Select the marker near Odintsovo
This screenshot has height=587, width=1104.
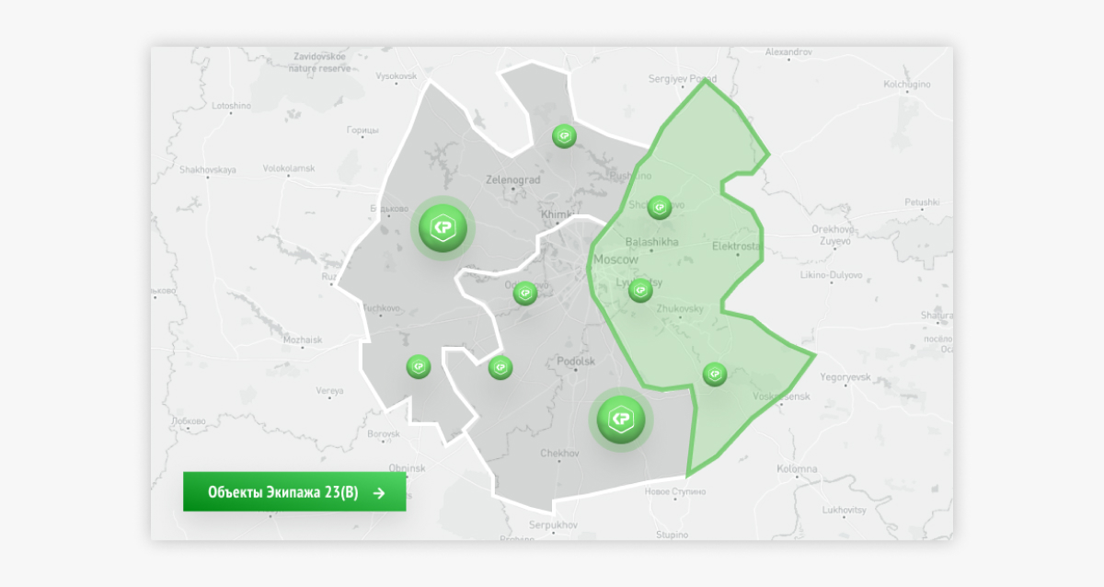[x=524, y=293]
